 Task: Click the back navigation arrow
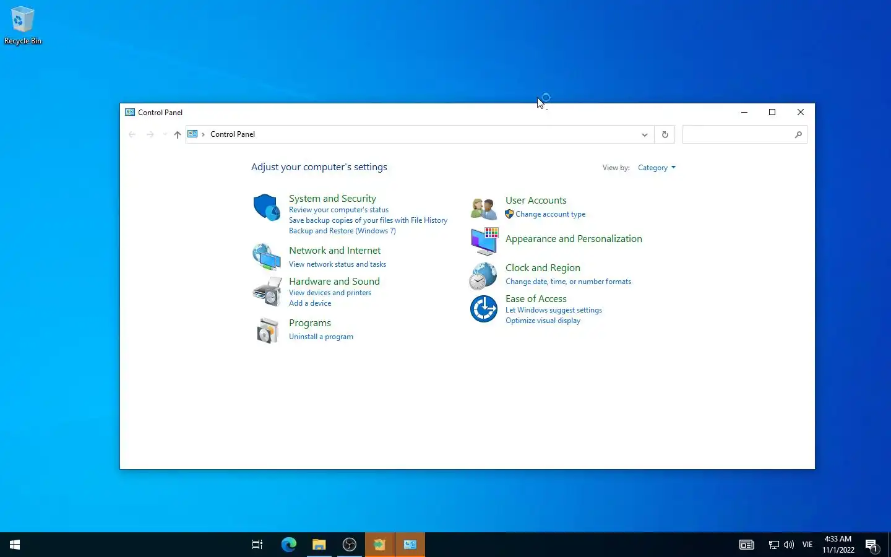pyautogui.click(x=132, y=134)
